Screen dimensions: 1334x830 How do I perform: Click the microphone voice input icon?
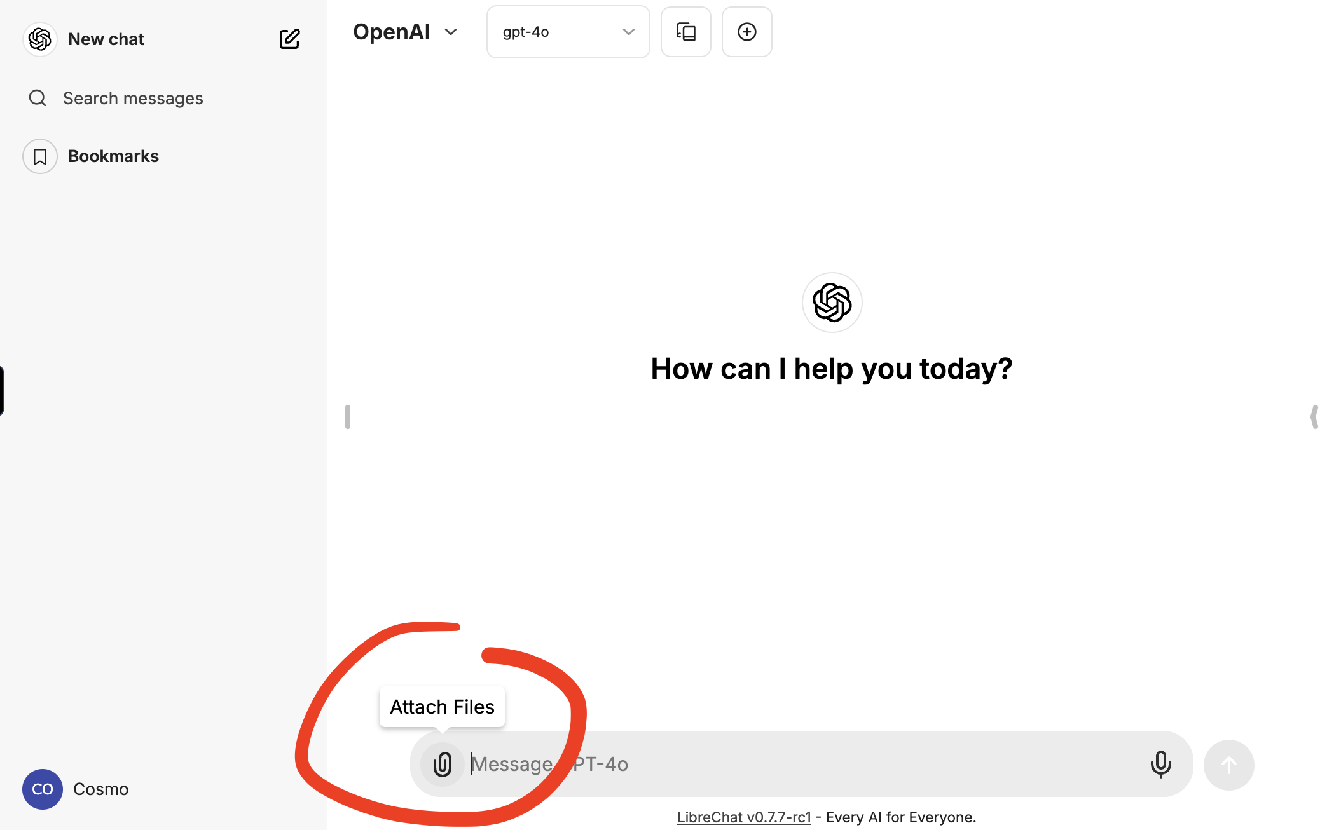click(1160, 764)
